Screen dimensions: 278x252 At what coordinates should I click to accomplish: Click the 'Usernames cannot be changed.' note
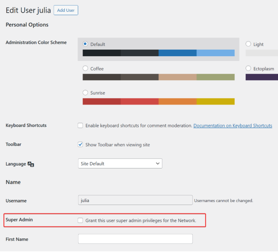(x=224, y=200)
